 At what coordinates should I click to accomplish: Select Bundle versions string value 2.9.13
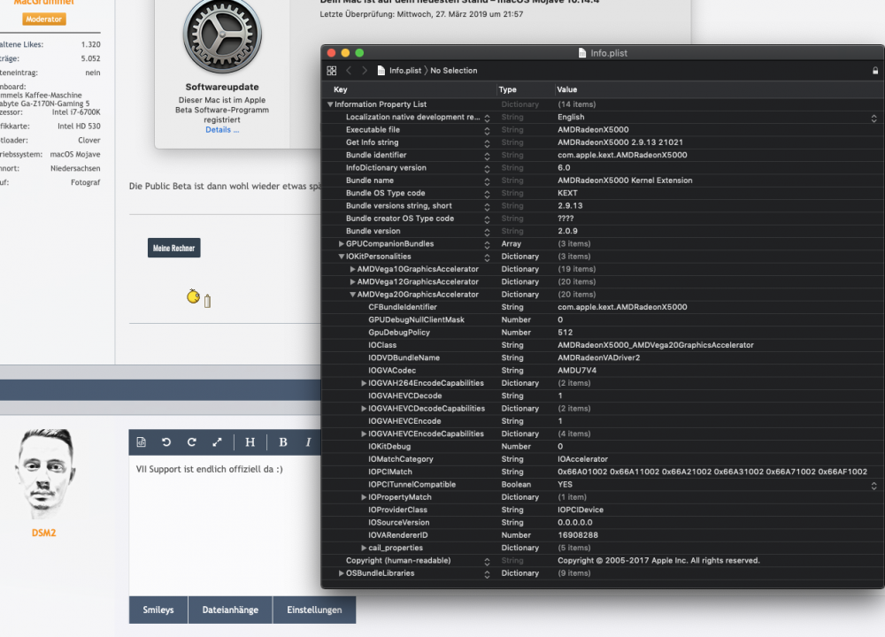570,205
